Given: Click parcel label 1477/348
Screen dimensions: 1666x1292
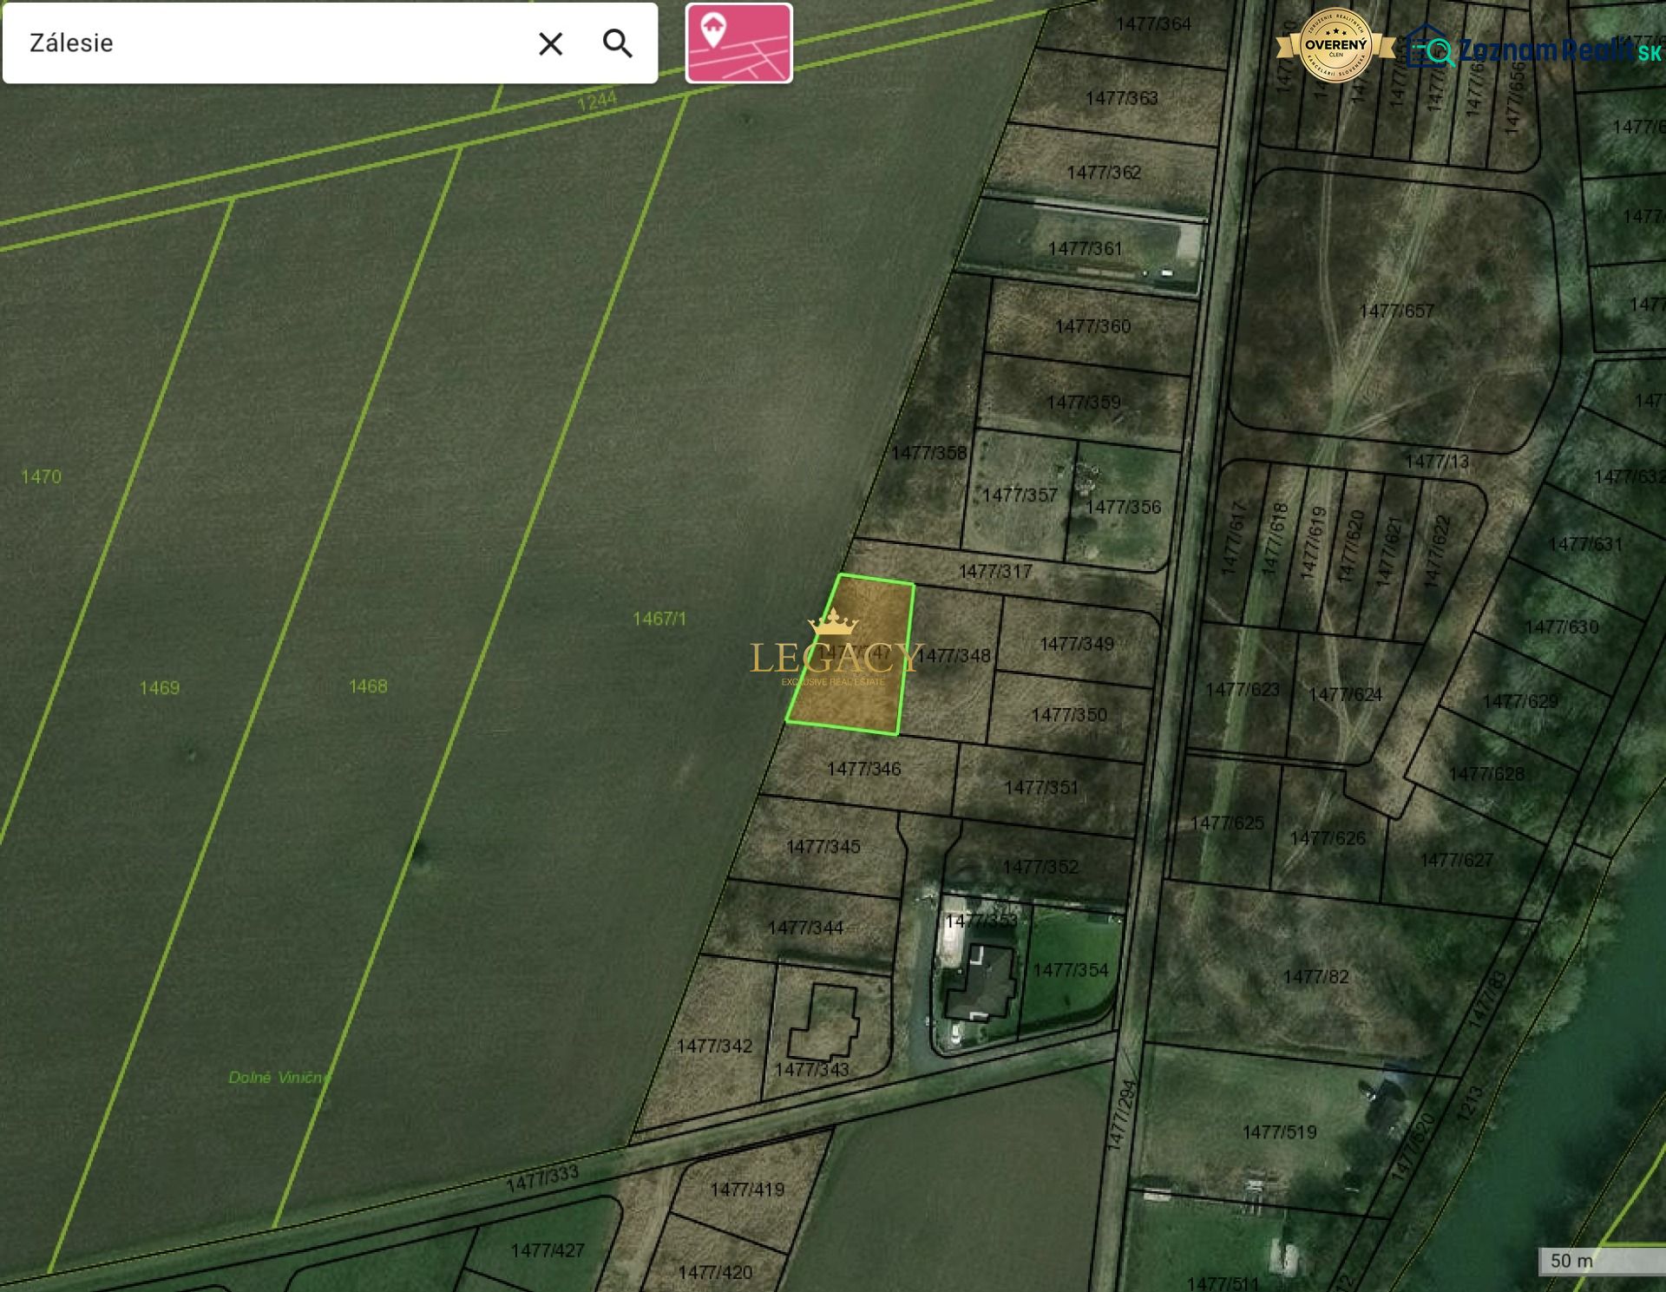Looking at the screenshot, I should [954, 656].
